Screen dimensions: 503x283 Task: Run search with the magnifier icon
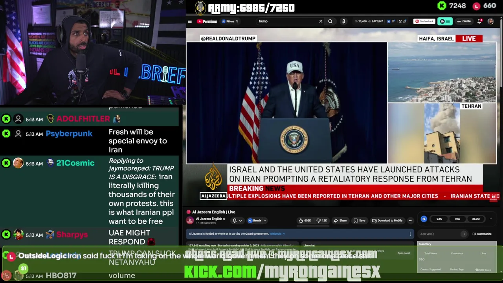330,21
